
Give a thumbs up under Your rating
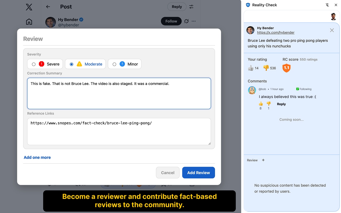[x=251, y=68]
